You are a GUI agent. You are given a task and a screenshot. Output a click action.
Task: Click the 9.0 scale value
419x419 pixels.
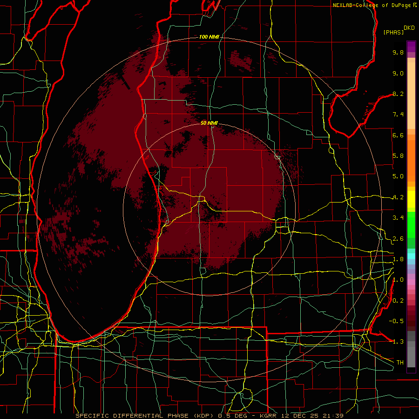click(398, 73)
